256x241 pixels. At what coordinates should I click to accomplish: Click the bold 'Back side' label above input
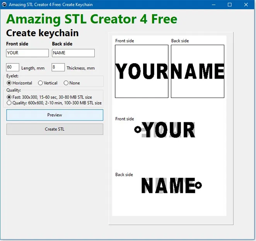pyautogui.click(x=62, y=44)
